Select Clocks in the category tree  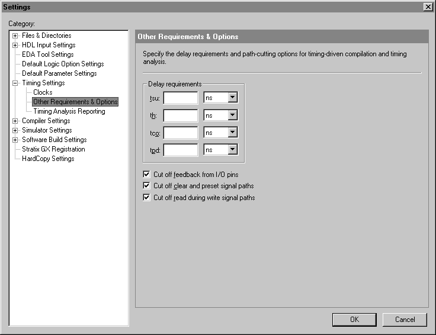43,92
